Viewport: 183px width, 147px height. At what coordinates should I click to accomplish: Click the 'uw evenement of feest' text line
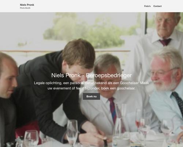(91, 88)
